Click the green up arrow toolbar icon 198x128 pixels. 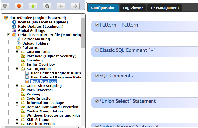[x=33, y=6]
